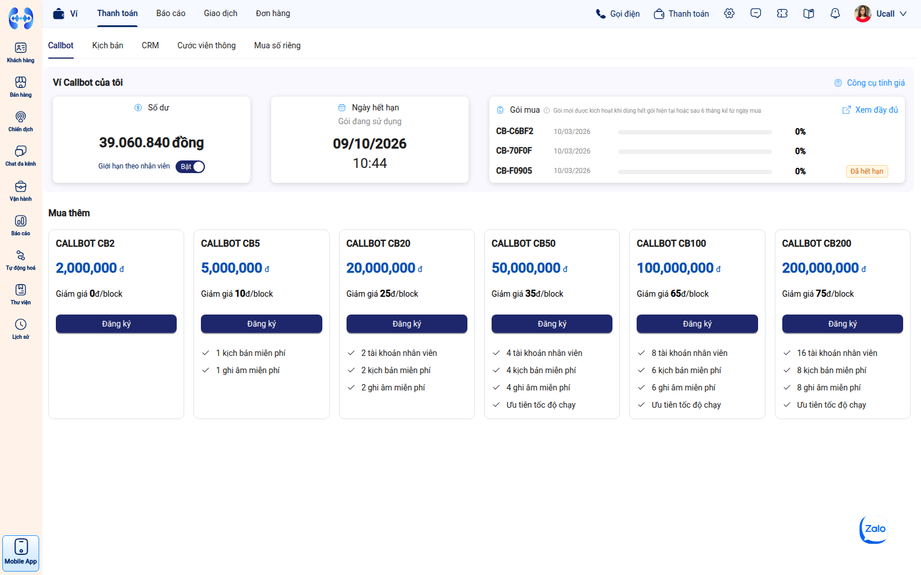Click the Xem đầy đủ link
Screen dimensions: 921x575
coord(870,110)
